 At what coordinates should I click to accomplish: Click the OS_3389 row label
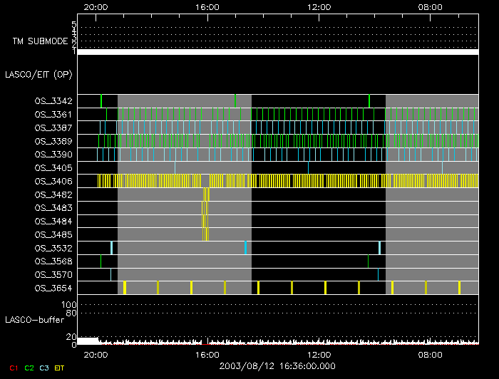tap(53, 141)
